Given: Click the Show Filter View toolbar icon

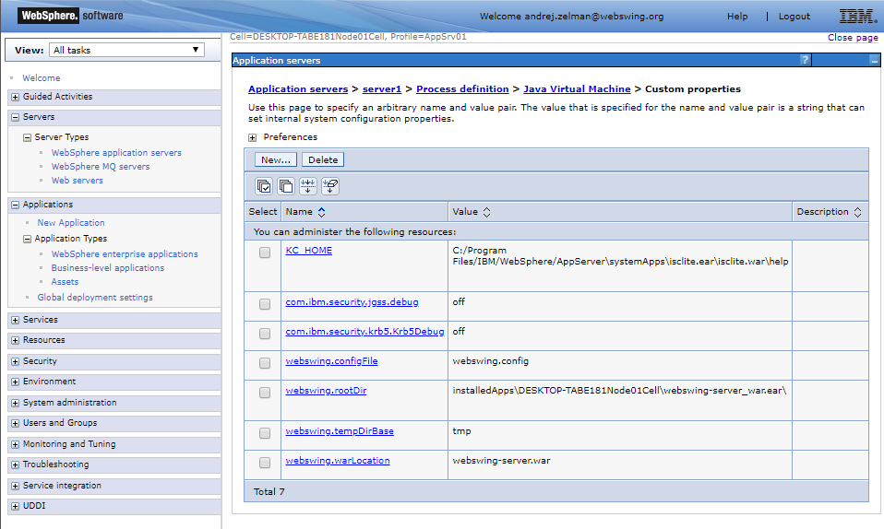Looking at the screenshot, I should pos(308,186).
